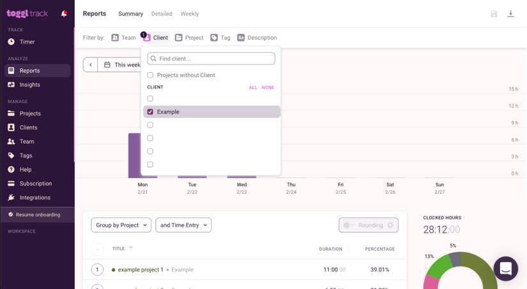
Task: Open the and Time Entry dropdown
Action: click(183, 225)
